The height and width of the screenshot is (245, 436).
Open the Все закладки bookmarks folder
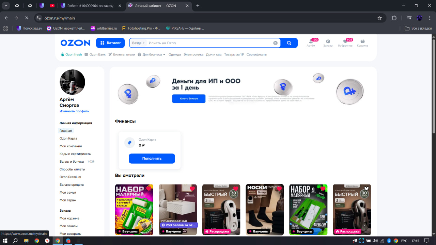(418, 28)
